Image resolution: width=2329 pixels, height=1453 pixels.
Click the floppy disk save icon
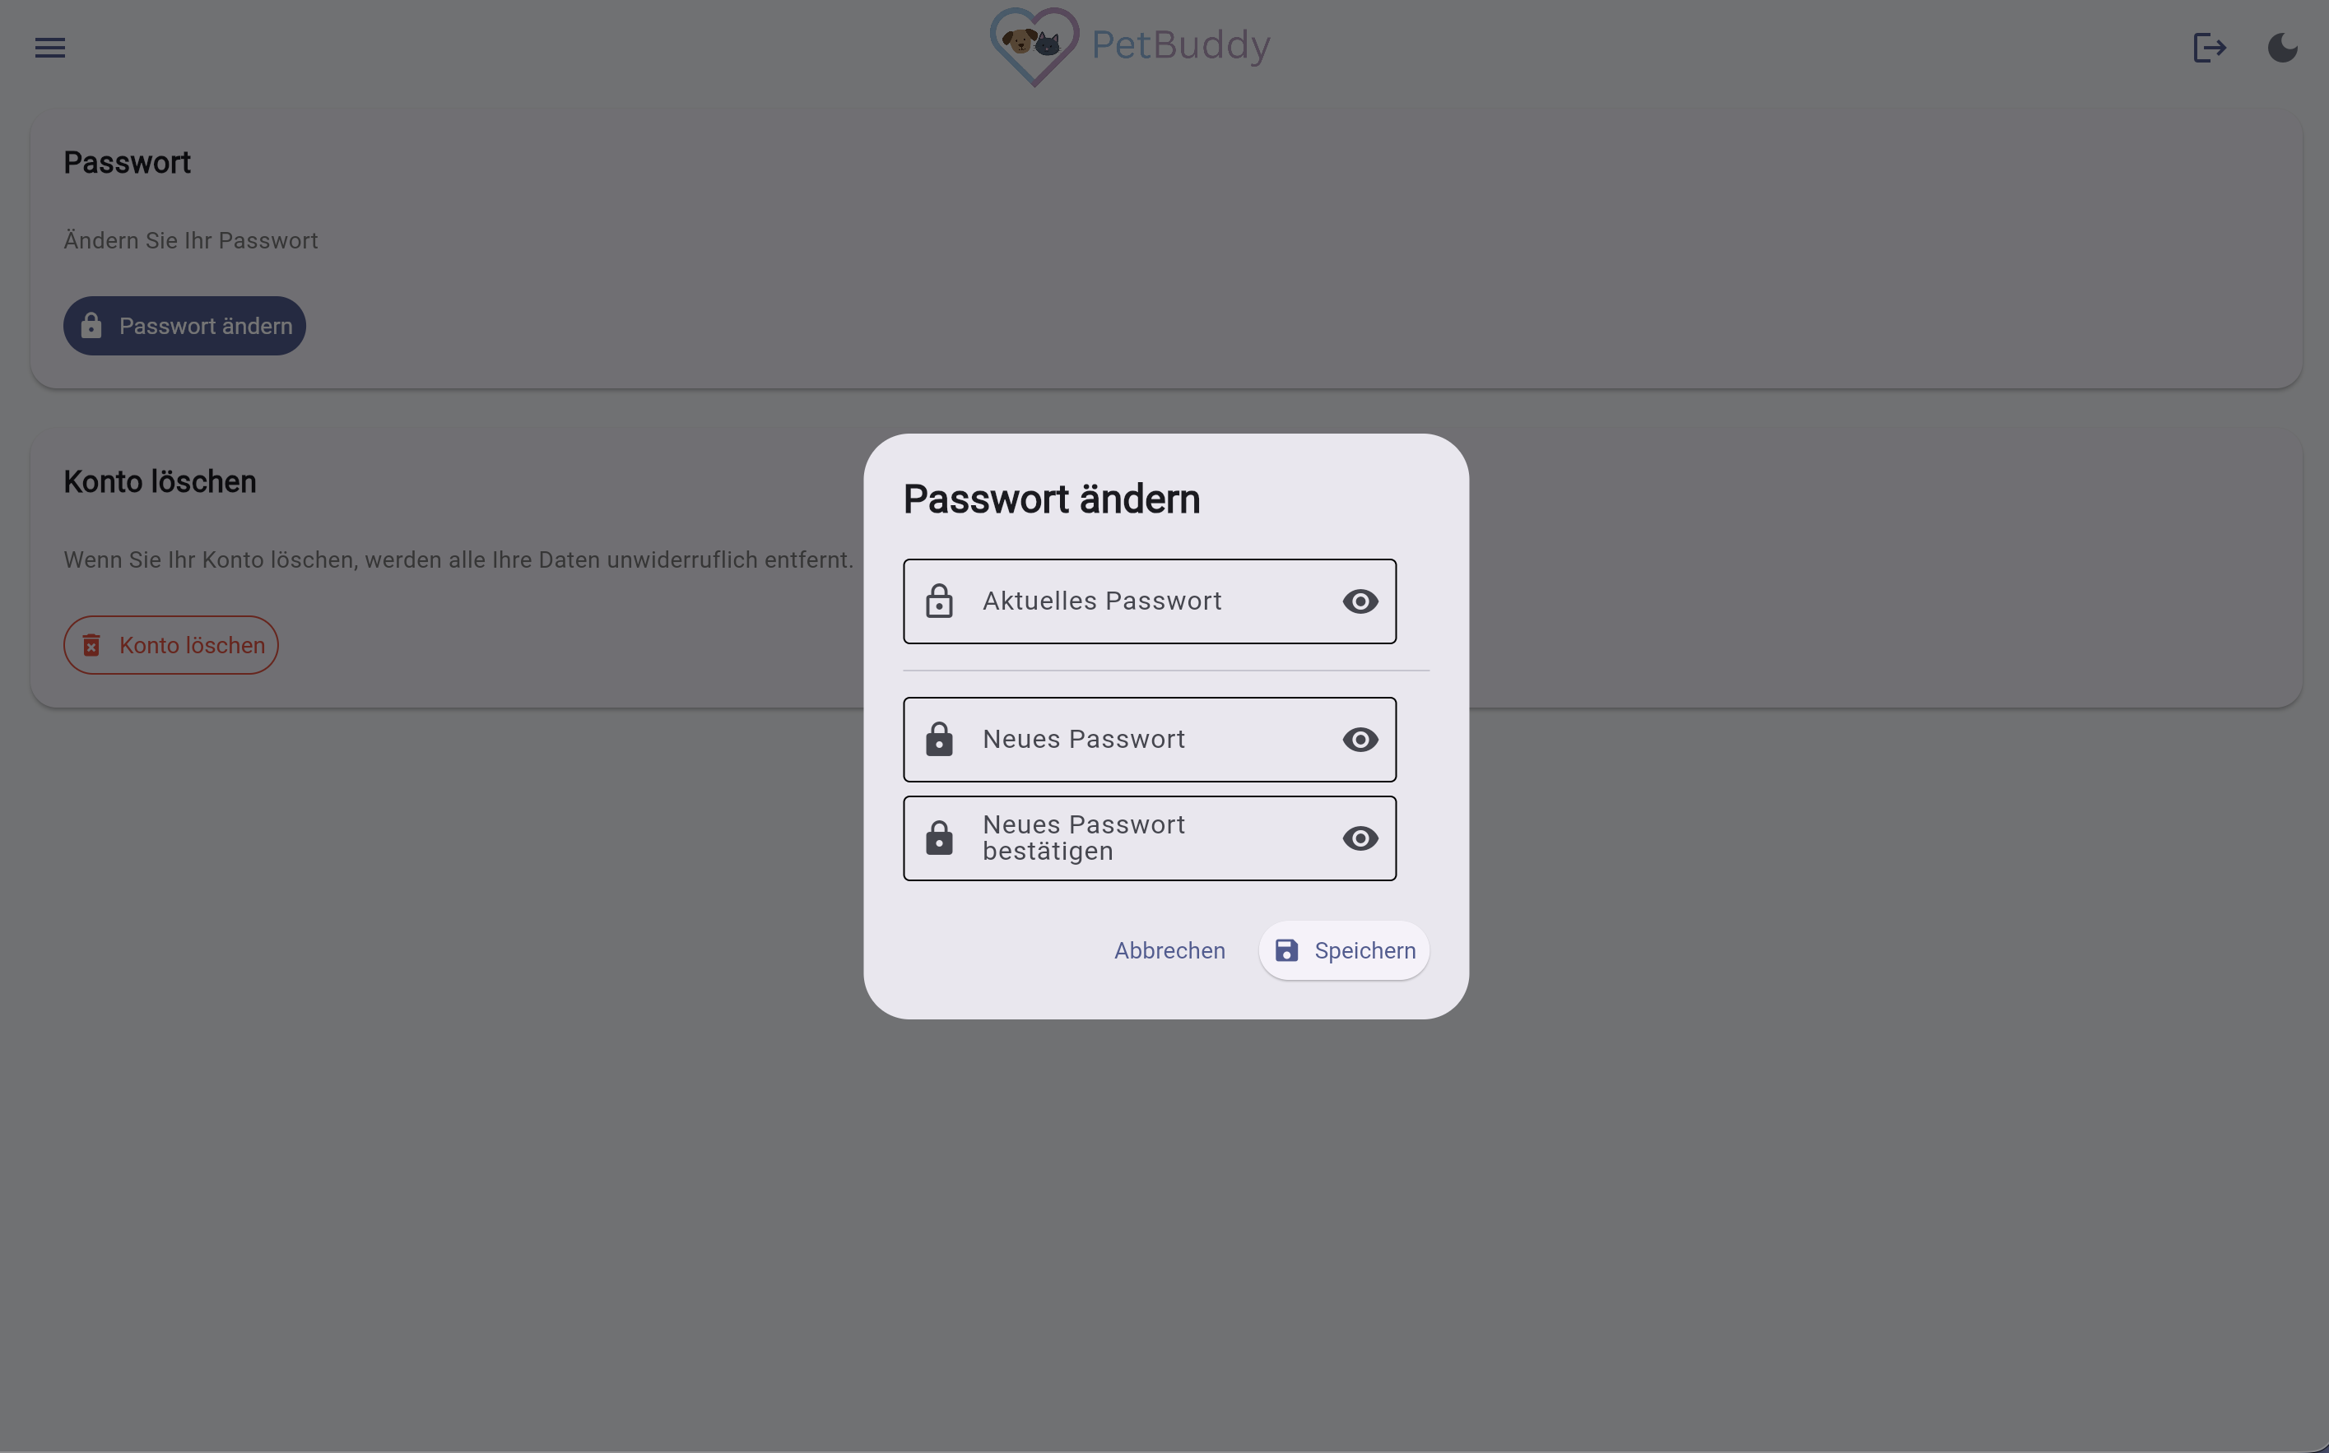point(1286,951)
